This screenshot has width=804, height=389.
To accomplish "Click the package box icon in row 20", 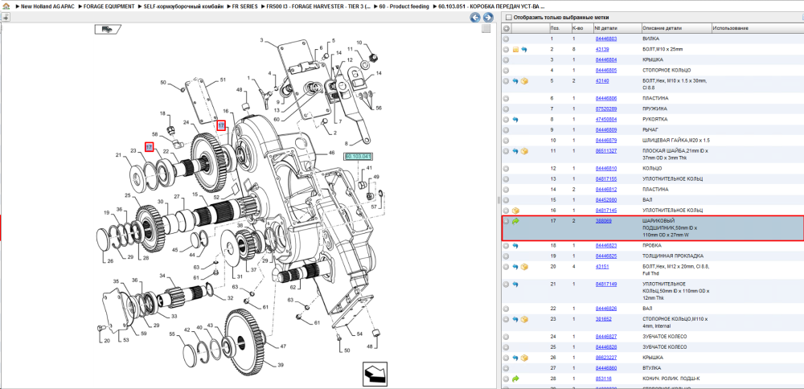I will 524,267.
